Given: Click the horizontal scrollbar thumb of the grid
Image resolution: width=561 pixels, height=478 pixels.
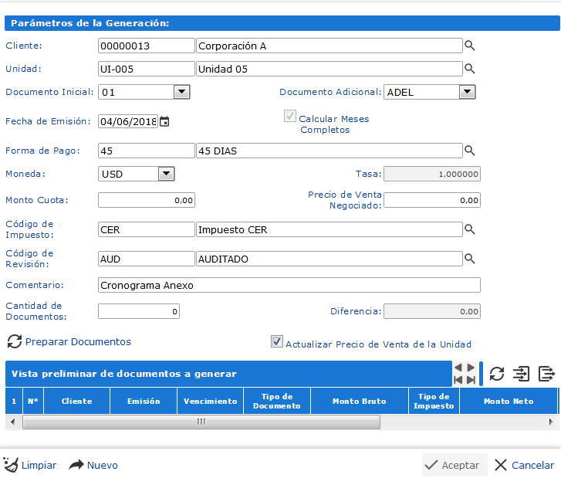Looking at the screenshot, I should click(201, 422).
